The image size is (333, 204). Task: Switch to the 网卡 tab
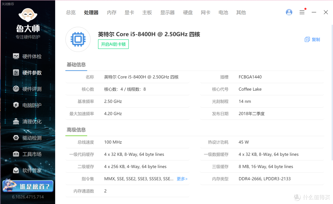point(206,13)
